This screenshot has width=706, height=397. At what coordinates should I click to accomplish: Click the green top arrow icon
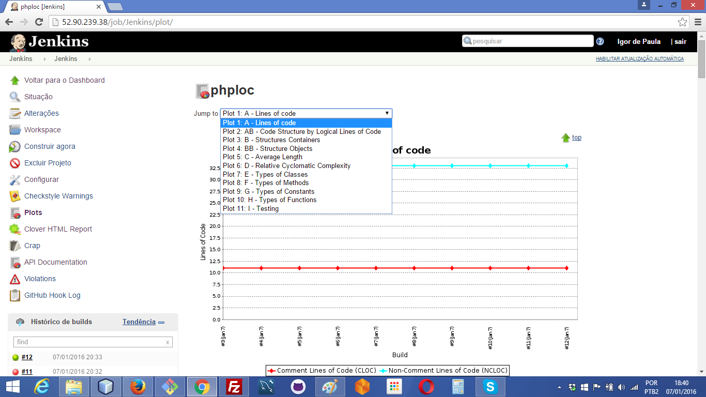click(565, 138)
